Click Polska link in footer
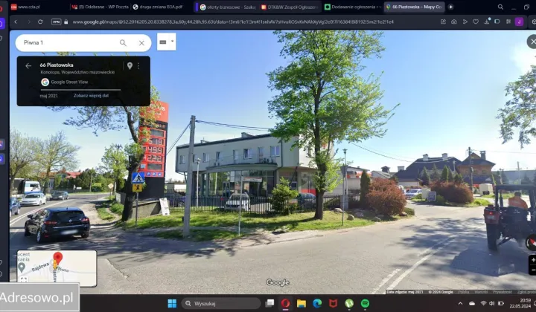The height and width of the screenshot is (312, 536). point(464,292)
